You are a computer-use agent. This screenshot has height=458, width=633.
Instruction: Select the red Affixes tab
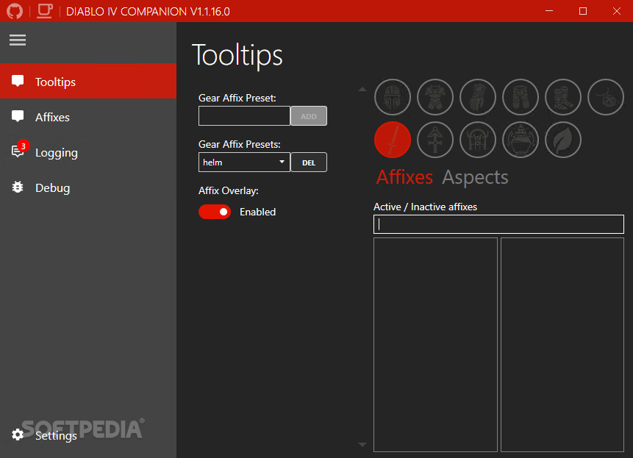404,177
